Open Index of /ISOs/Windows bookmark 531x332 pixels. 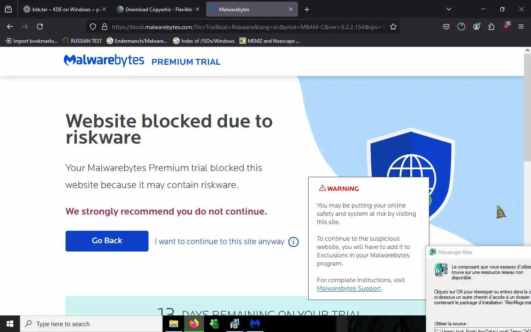point(204,41)
